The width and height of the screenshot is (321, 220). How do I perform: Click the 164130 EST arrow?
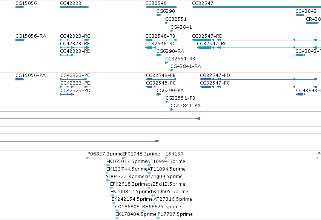[166, 158]
